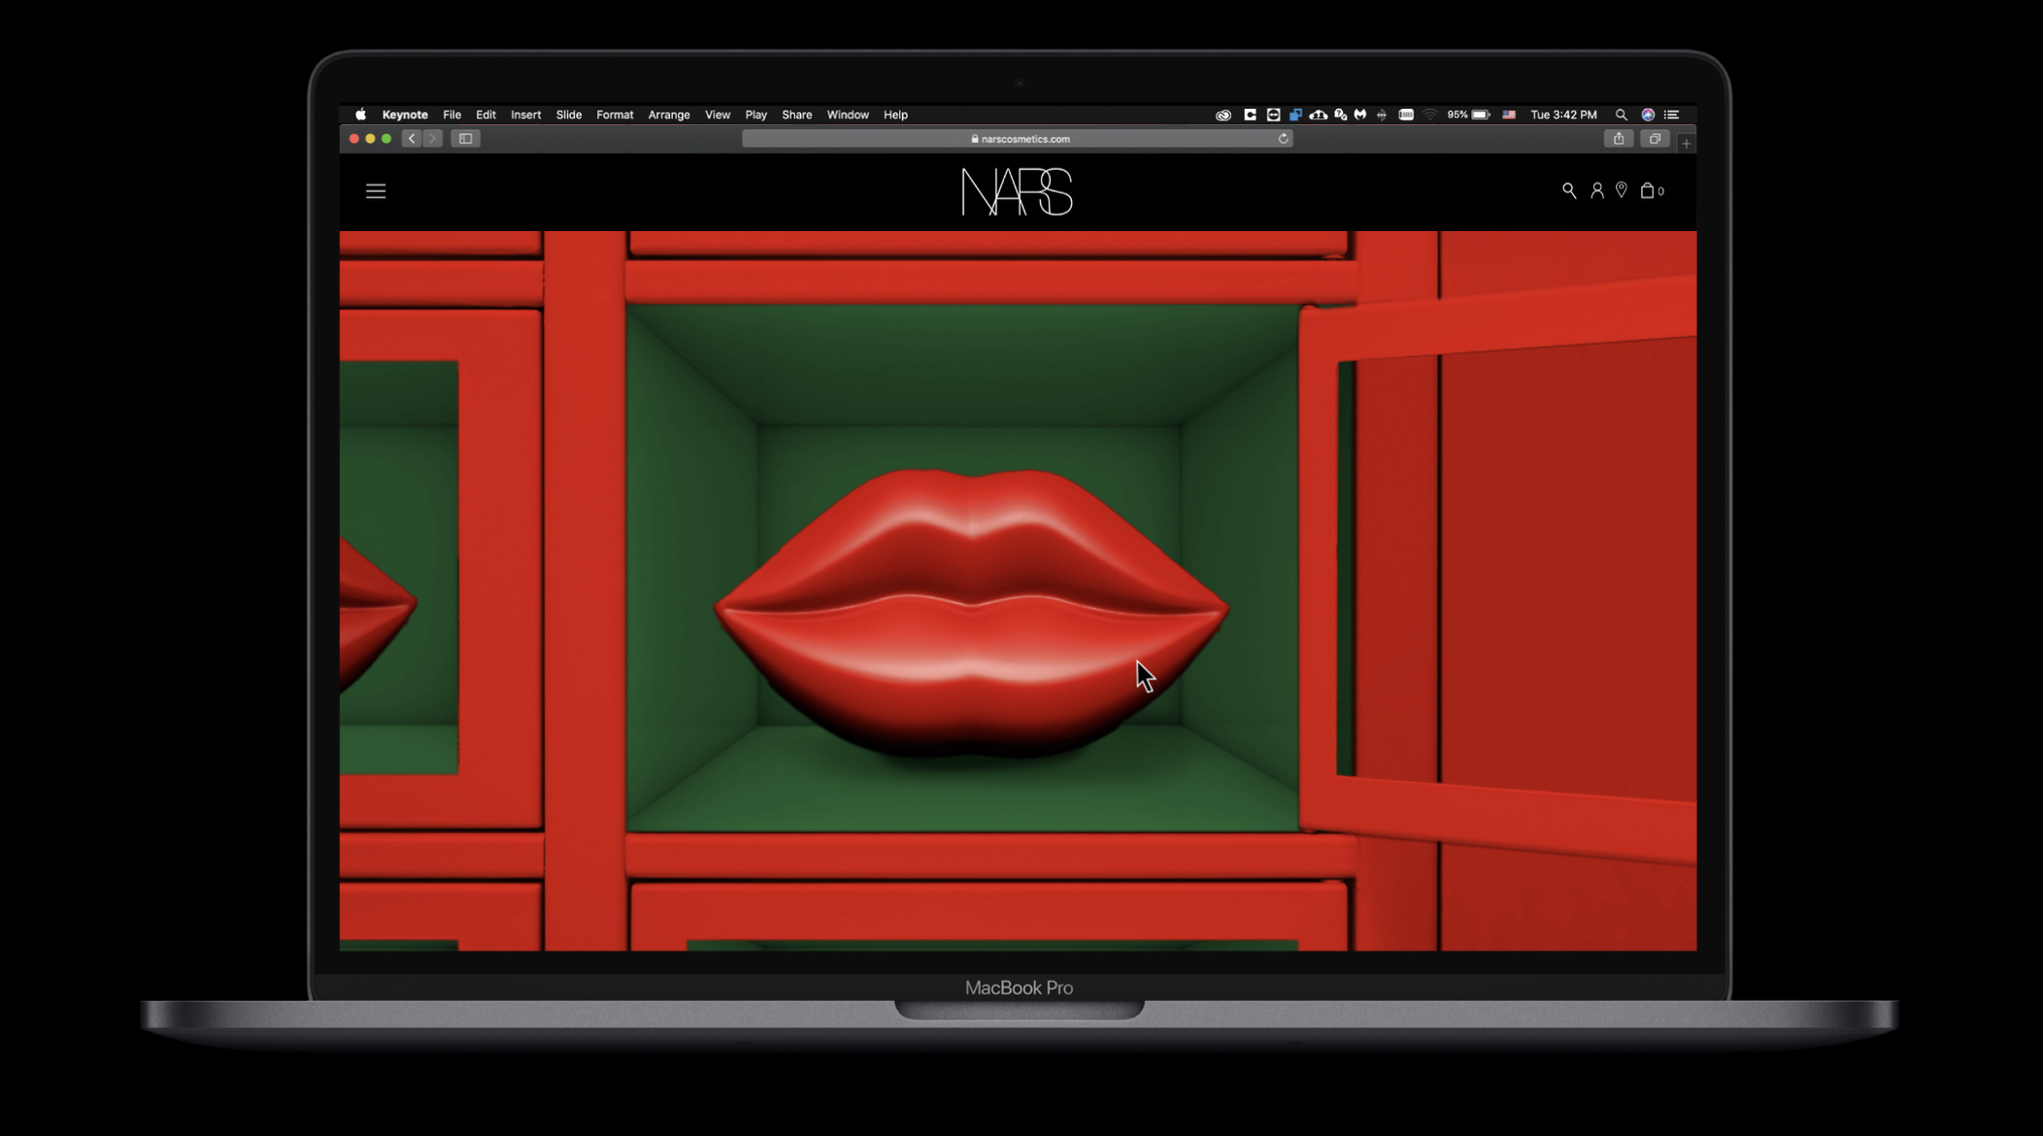This screenshot has height=1136, width=2043.
Task: Open the Malwarebytes menu bar icon
Action: (1359, 115)
